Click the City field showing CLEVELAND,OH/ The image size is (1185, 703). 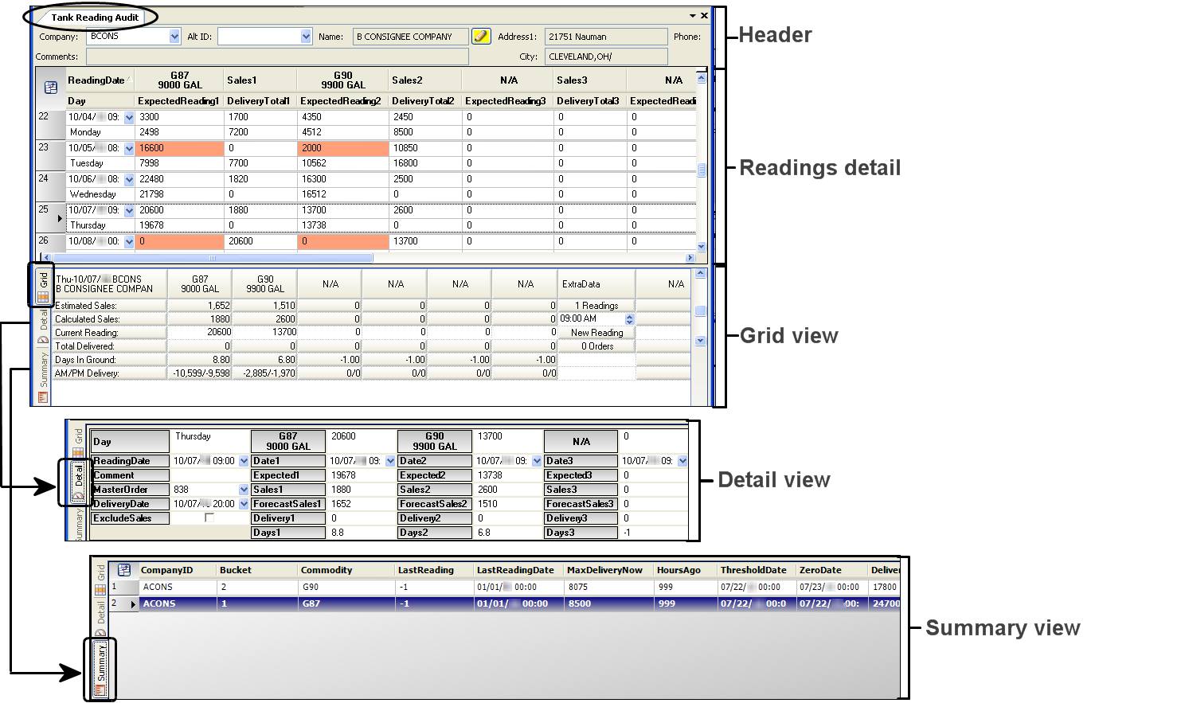tap(606, 57)
